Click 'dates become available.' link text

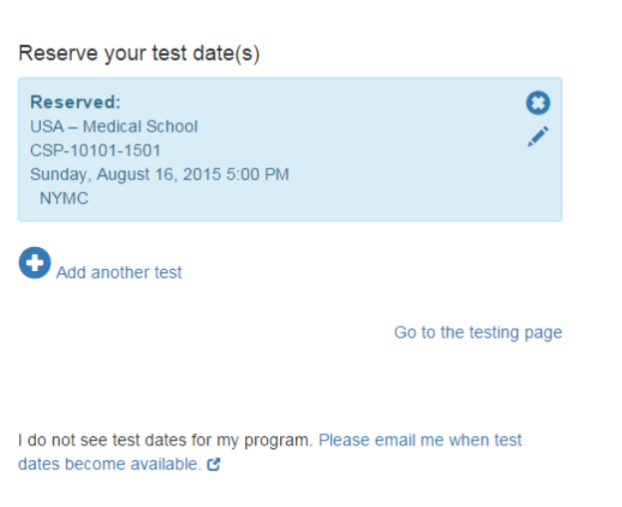pyautogui.click(x=110, y=464)
